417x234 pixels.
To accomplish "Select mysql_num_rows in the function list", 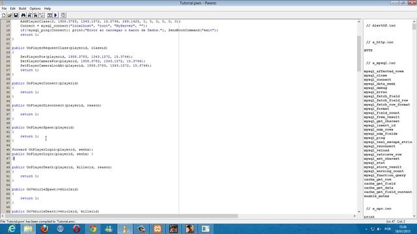I will point(379,129).
